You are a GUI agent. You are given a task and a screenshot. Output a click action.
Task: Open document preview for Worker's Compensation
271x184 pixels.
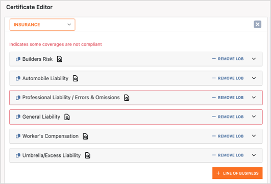pos(85,136)
